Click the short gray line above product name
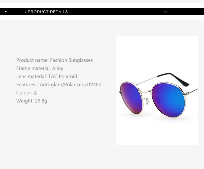204x169 pixels. 77,48
